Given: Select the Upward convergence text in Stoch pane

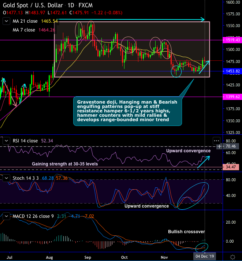Looking at the screenshot, I should coord(147,206).
